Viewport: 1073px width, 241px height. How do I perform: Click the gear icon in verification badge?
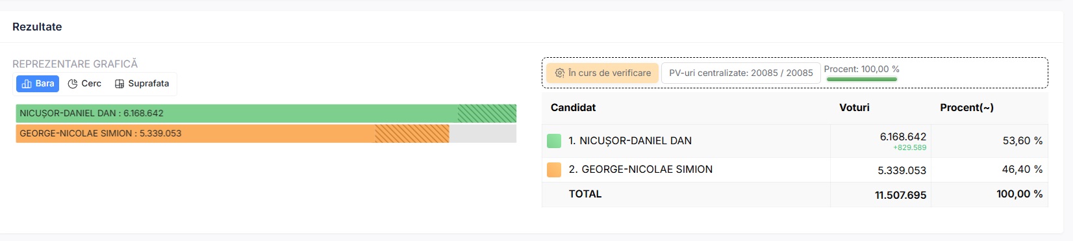click(x=560, y=73)
